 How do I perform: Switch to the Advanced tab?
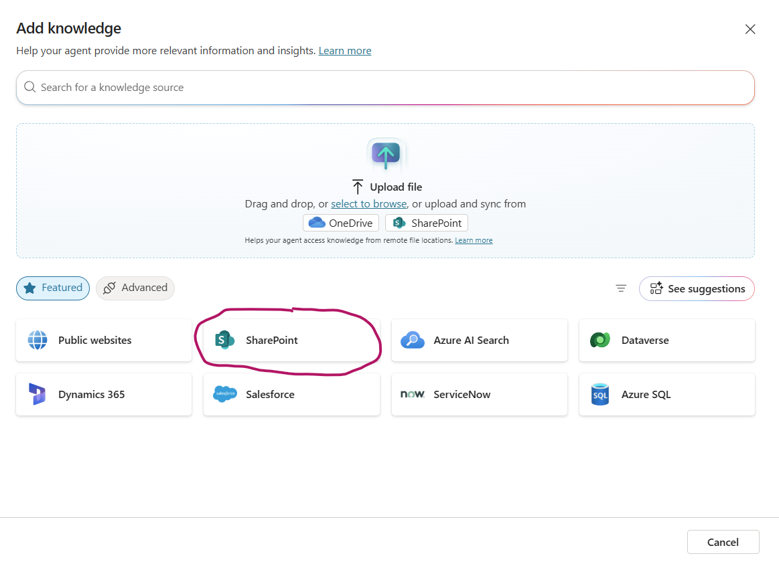(135, 288)
